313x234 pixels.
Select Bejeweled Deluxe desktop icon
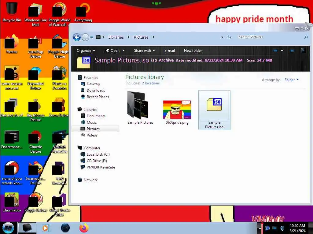tap(35, 78)
